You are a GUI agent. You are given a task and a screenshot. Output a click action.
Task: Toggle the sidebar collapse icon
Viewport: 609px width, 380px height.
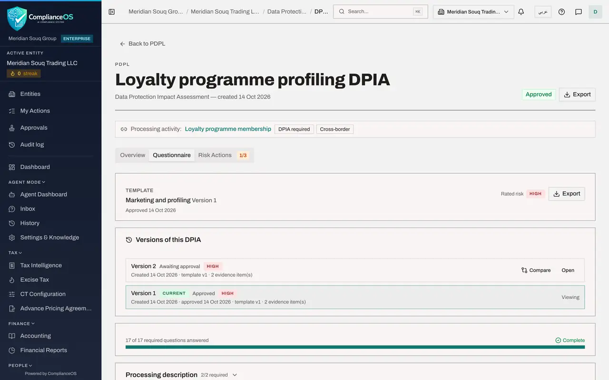tap(112, 12)
